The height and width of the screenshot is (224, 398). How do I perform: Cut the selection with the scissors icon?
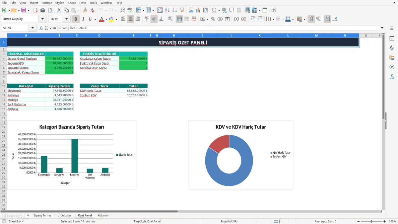[x=59, y=10]
